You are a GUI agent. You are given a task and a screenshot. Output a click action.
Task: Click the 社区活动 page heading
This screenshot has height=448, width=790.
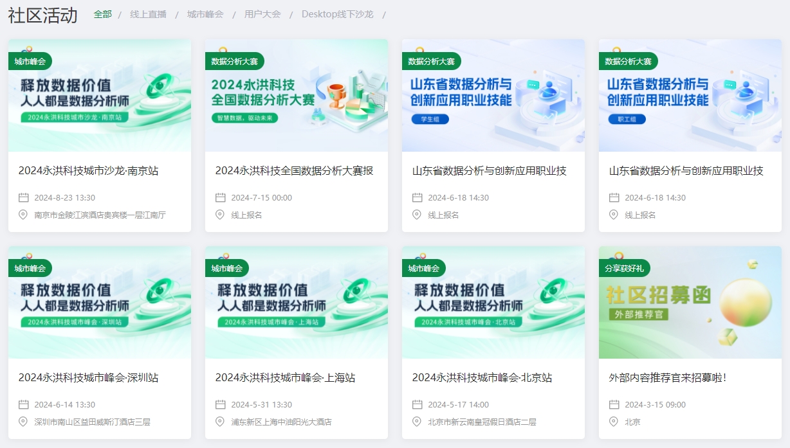coord(42,15)
